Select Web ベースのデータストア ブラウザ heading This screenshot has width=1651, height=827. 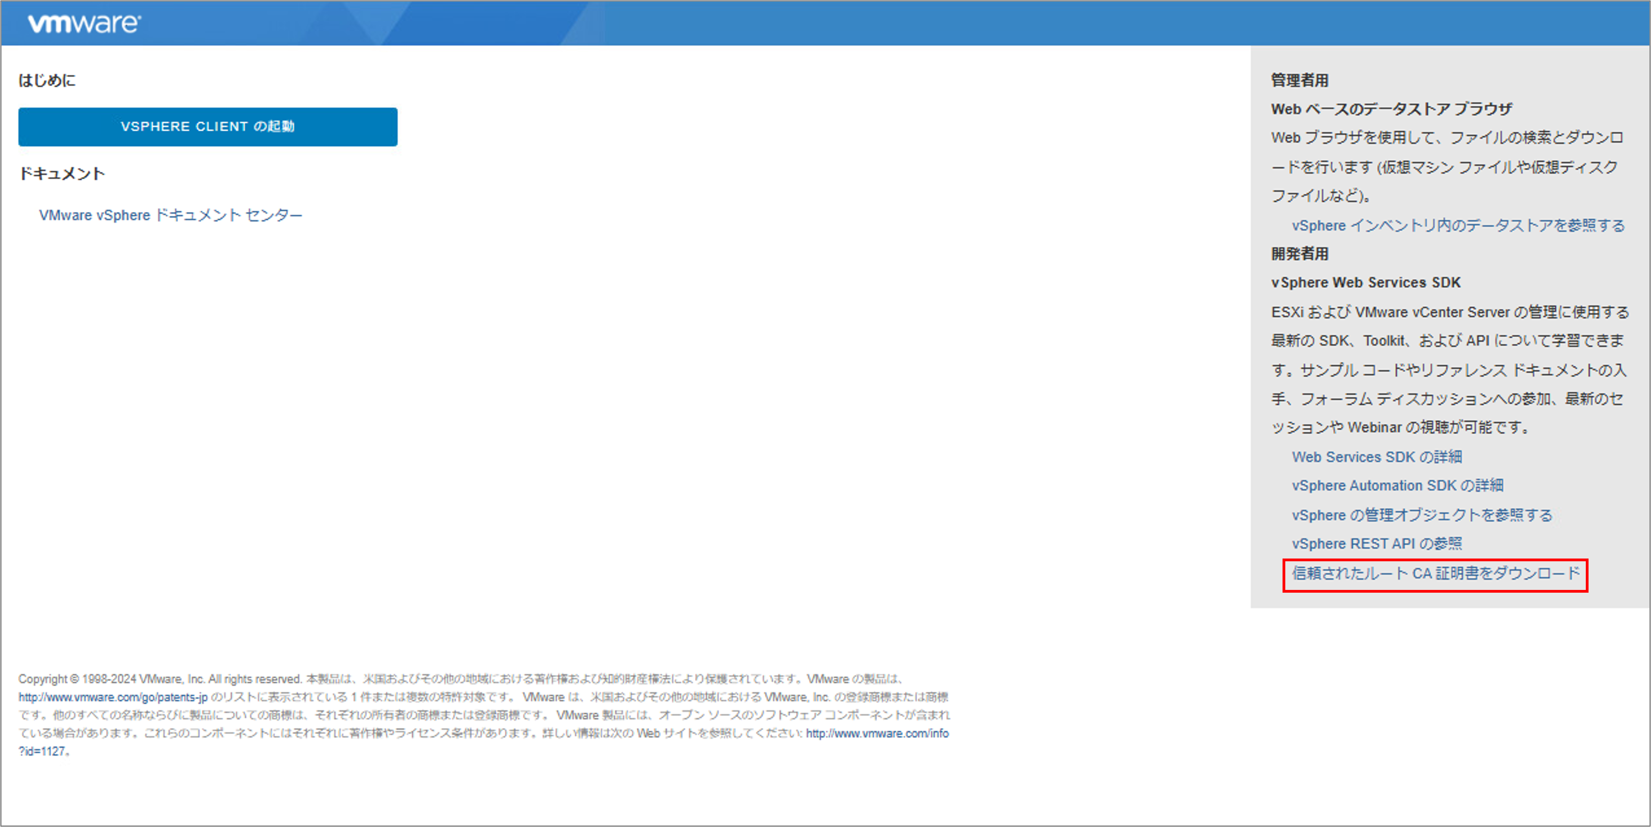pyautogui.click(x=1391, y=110)
